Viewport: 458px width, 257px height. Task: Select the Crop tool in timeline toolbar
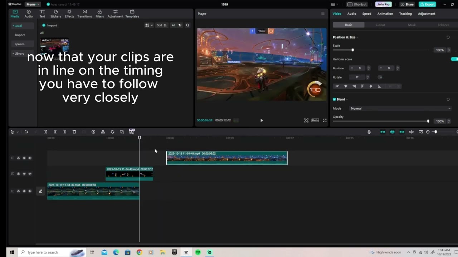click(122, 132)
